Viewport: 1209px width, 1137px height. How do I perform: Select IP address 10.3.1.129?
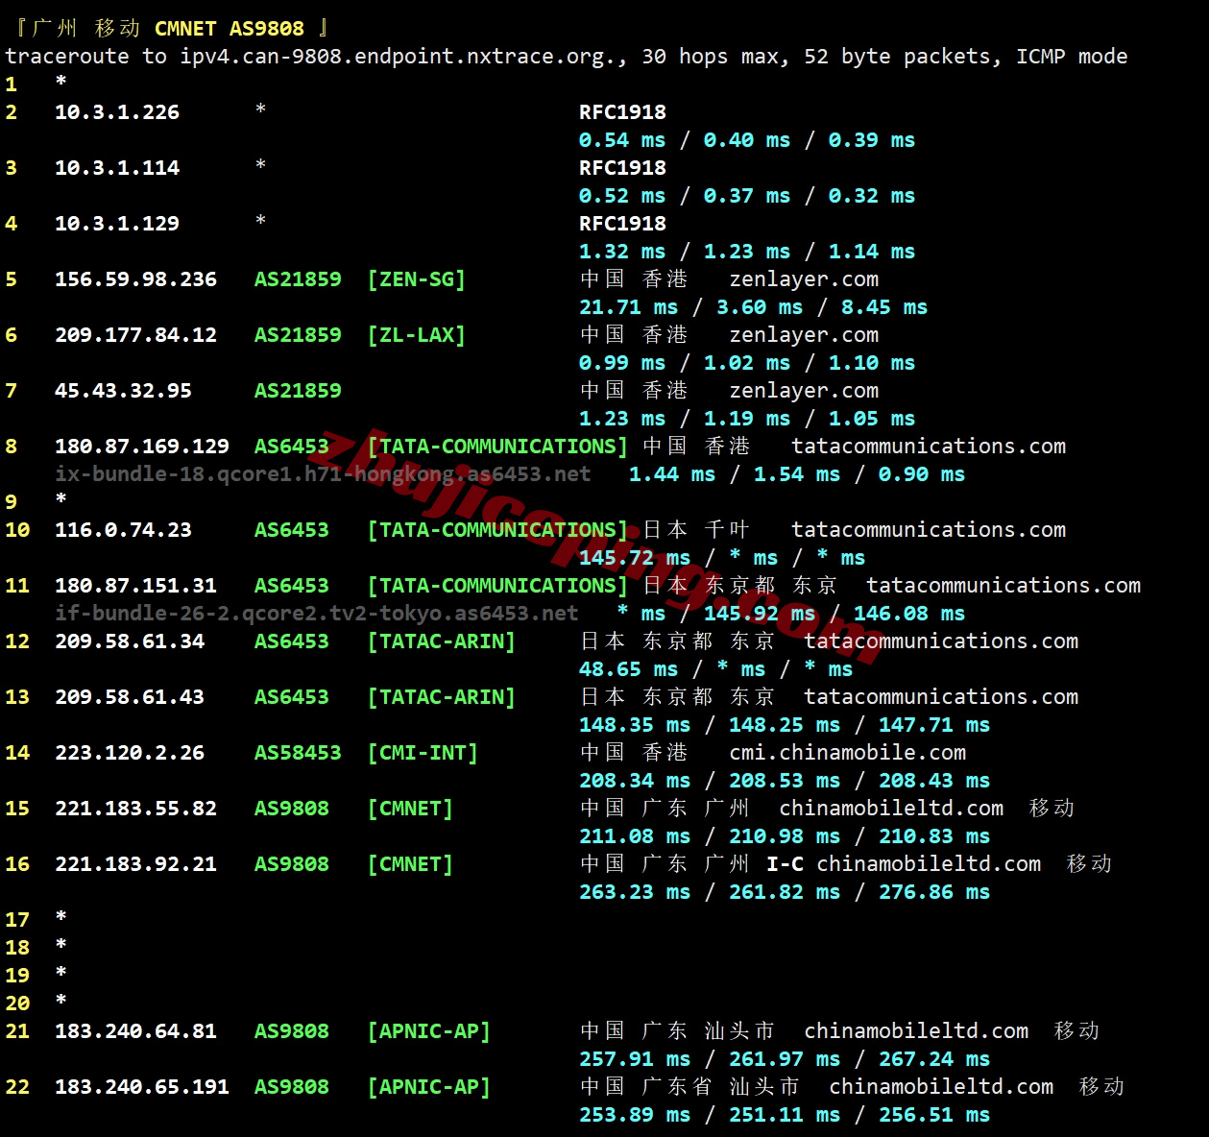pos(117,224)
